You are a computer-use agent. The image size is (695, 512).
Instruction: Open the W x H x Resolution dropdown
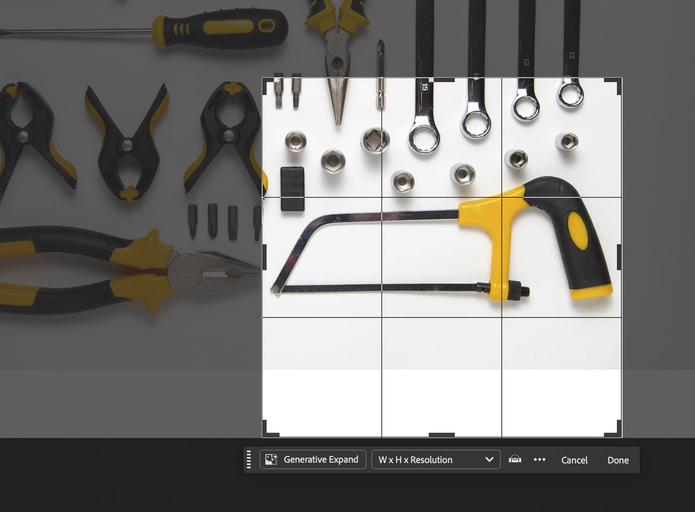click(x=436, y=460)
